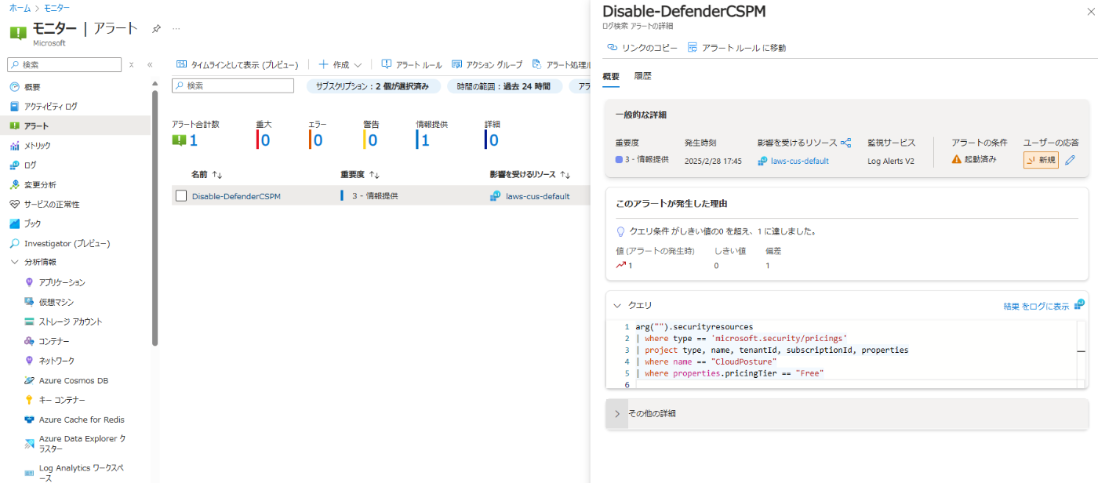Sort by the 影響を受けるリソース column in the list
This screenshot has height=483, width=1098.
pyautogui.click(x=565, y=175)
